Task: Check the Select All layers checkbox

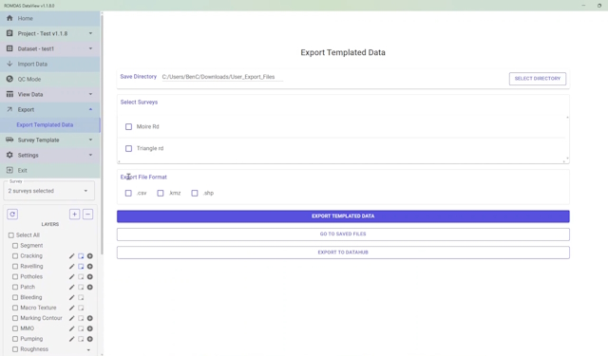Action: (x=11, y=235)
